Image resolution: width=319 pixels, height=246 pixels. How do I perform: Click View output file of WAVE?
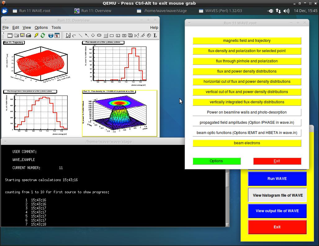pos(277,211)
